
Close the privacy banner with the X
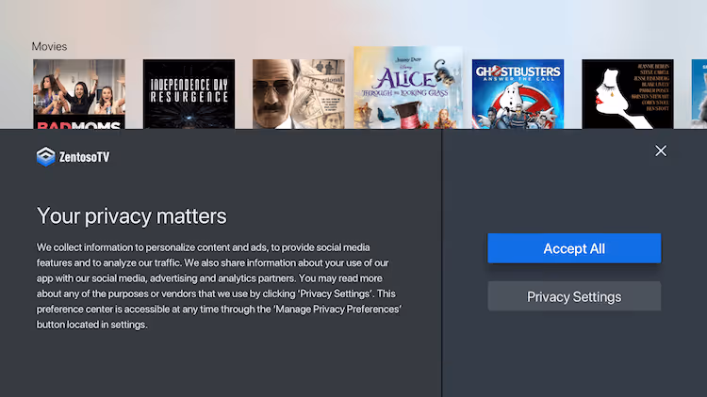tap(661, 151)
